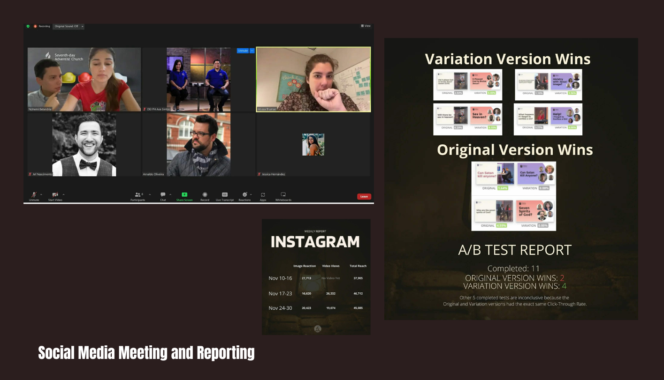Expand video options arrow beside Start Video
This screenshot has height=380, width=664.
coord(64,194)
